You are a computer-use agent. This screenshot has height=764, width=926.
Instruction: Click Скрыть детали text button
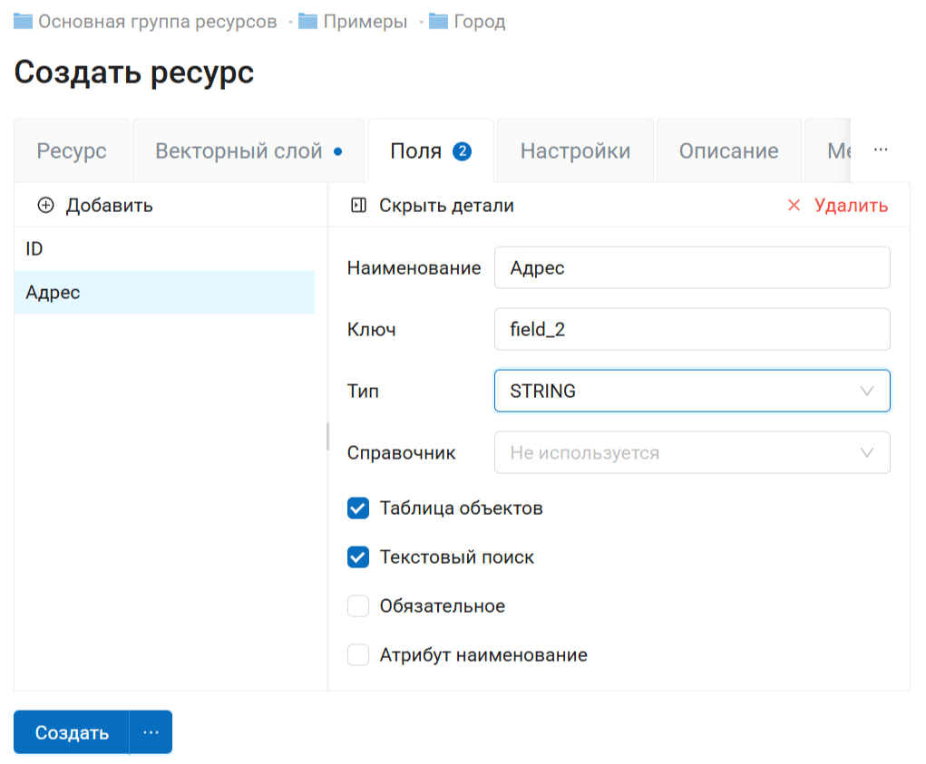(446, 206)
